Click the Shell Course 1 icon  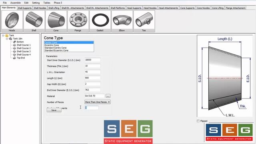point(14,45)
